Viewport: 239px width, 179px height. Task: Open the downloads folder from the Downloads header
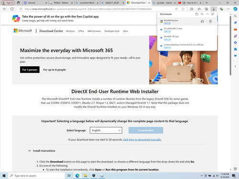(x=197, y=14)
